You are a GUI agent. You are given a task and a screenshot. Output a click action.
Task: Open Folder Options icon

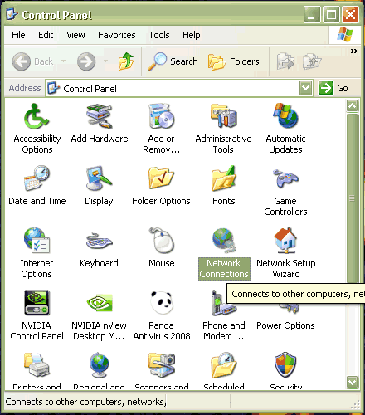tap(161, 178)
